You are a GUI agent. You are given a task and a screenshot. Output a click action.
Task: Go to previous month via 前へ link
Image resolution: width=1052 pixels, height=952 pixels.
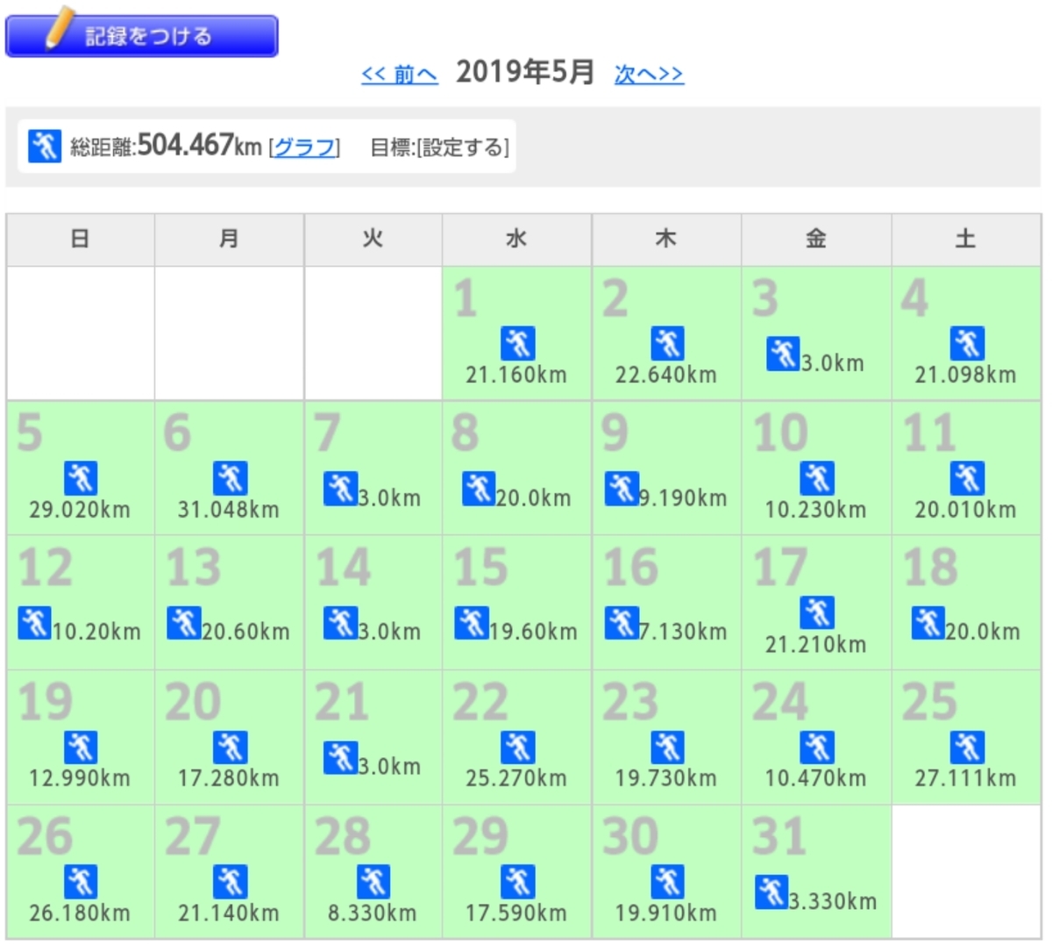click(399, 75)
